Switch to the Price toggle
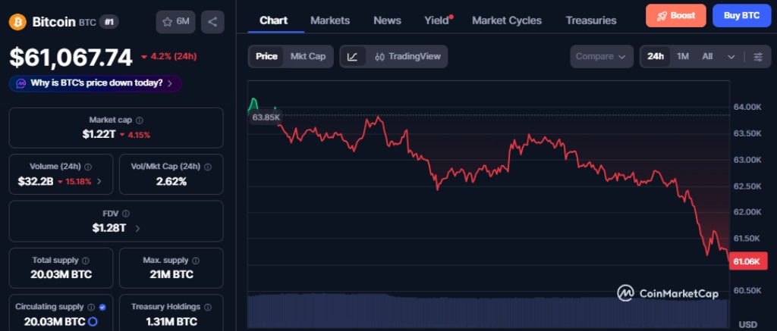Image resolution: width=777 pixels, height=331 pixels. point(266,56)
